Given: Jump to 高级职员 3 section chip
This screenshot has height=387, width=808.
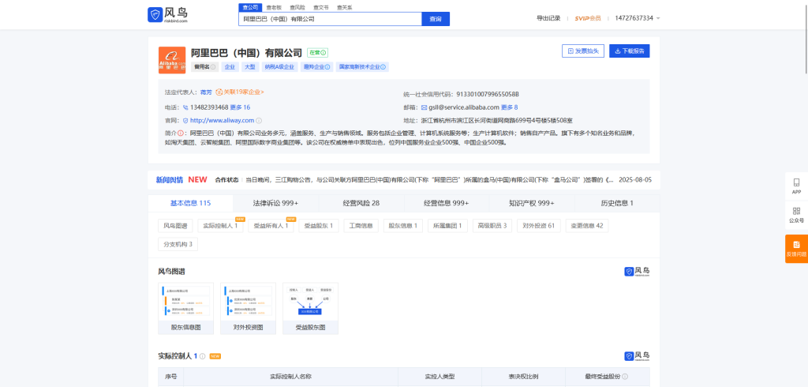Looking at the screenshot, I should tap(492, 226).
